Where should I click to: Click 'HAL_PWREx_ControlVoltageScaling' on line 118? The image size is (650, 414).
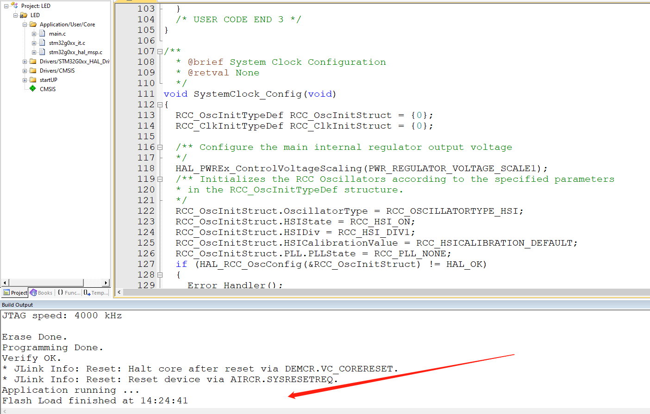[x=269, y=168]
